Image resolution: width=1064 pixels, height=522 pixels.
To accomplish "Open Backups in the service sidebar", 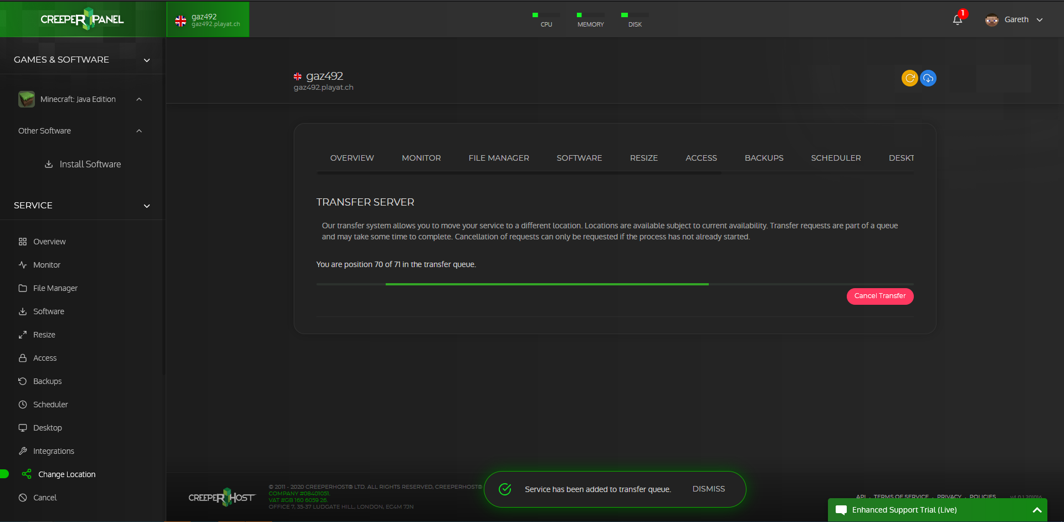I will coord(47,381).
